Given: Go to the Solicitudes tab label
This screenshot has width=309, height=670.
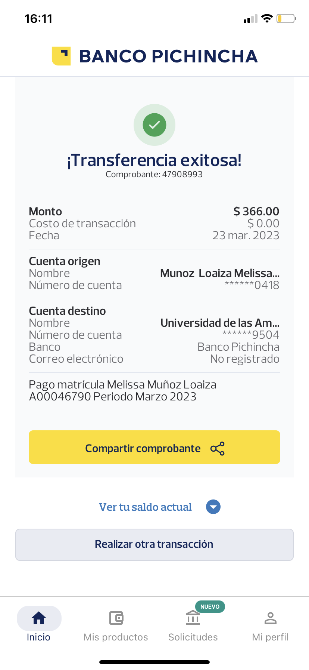Looking at the screenshot, I should [x=193, y=637].
